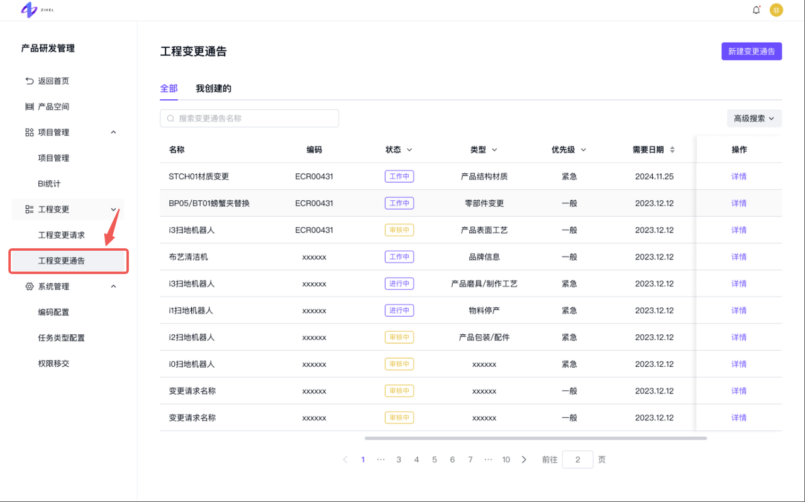Image resolution: width=805 pixels, height=502 pixels.
Task: Click the 零部件变更 type cell
Action: tap(484, 204)
